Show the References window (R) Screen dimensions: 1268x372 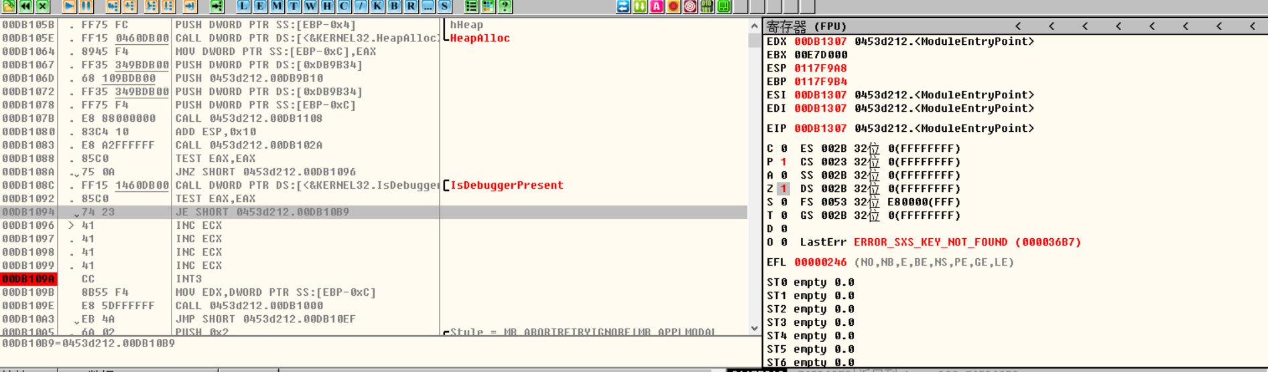tap(411, 6)
